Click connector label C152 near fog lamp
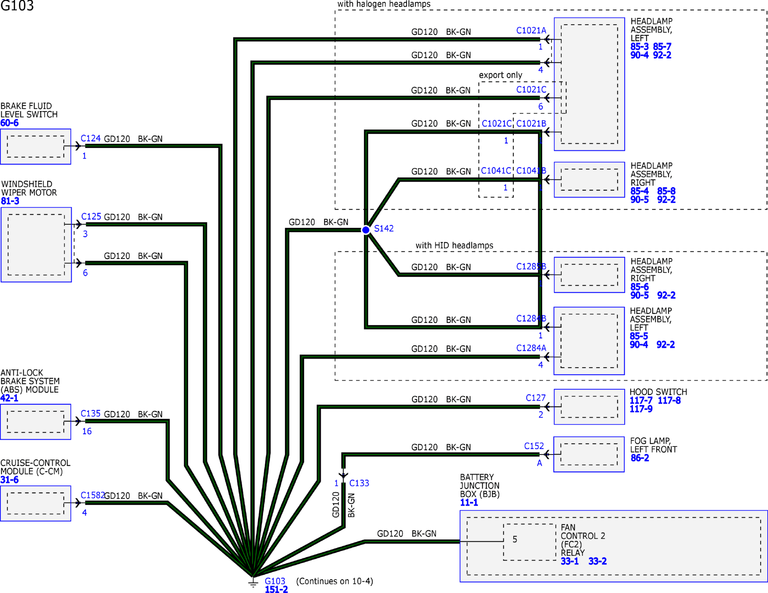The height and width of the screenshot is (593, 768). click(x=534, y=446)
